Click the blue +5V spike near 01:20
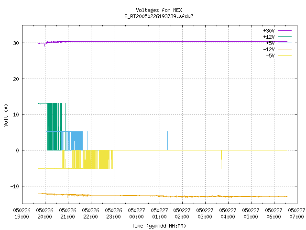 point(167,141)
